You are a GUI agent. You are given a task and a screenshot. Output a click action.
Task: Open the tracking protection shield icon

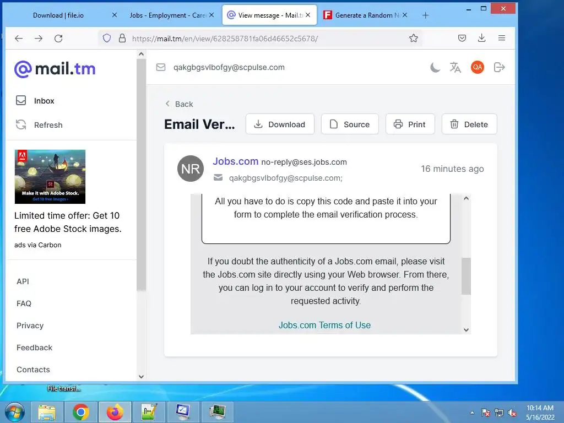click(107, 38)
